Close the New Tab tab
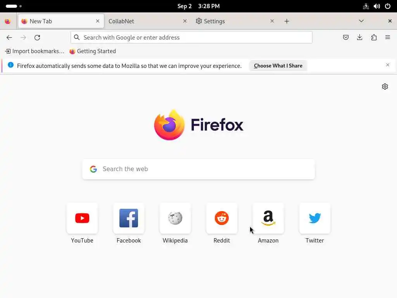 (x=98, y=21)
